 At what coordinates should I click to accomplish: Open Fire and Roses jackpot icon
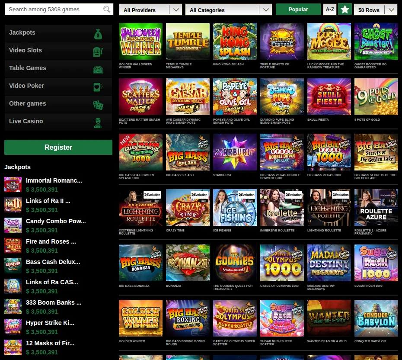(x=13, y=246)
